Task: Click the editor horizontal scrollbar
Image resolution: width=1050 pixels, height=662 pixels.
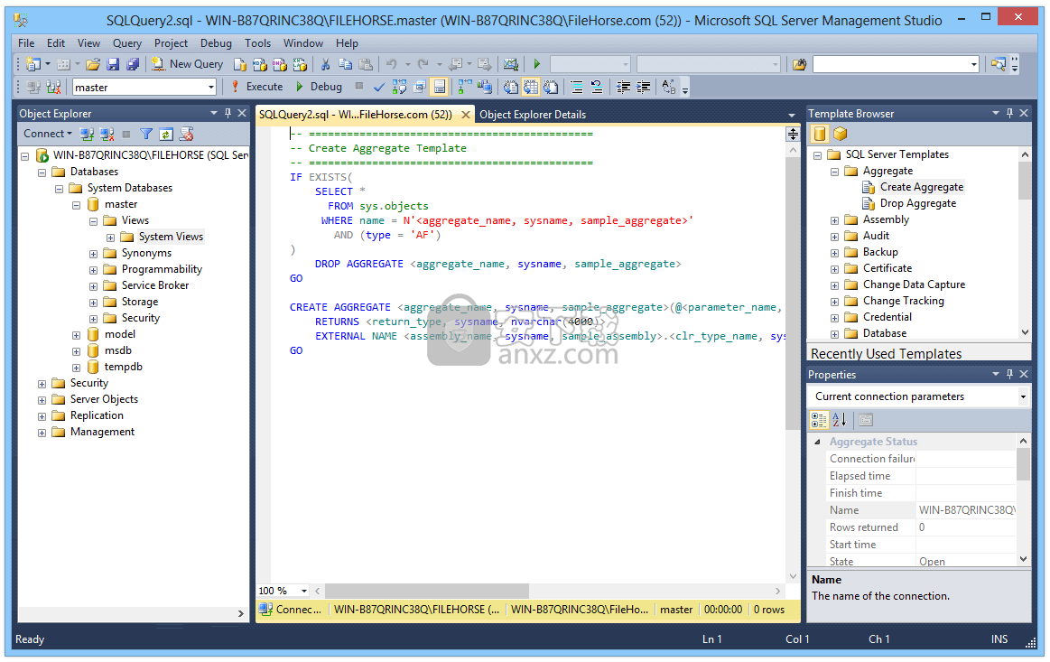Action: point(426,591)
